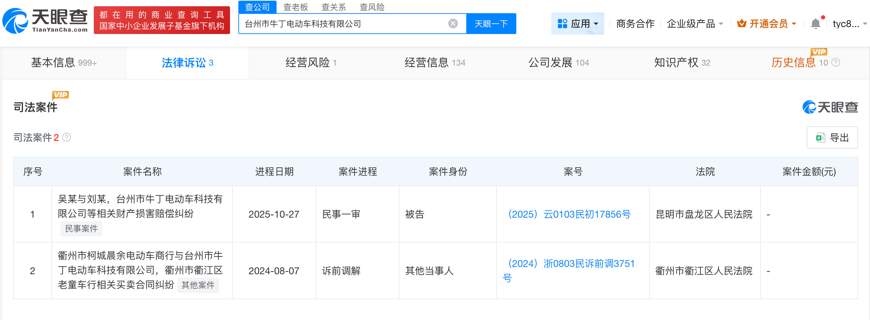Screen dimensions: 870x320
Task: Click the 案件名称 column header
Action: (142, 171)
